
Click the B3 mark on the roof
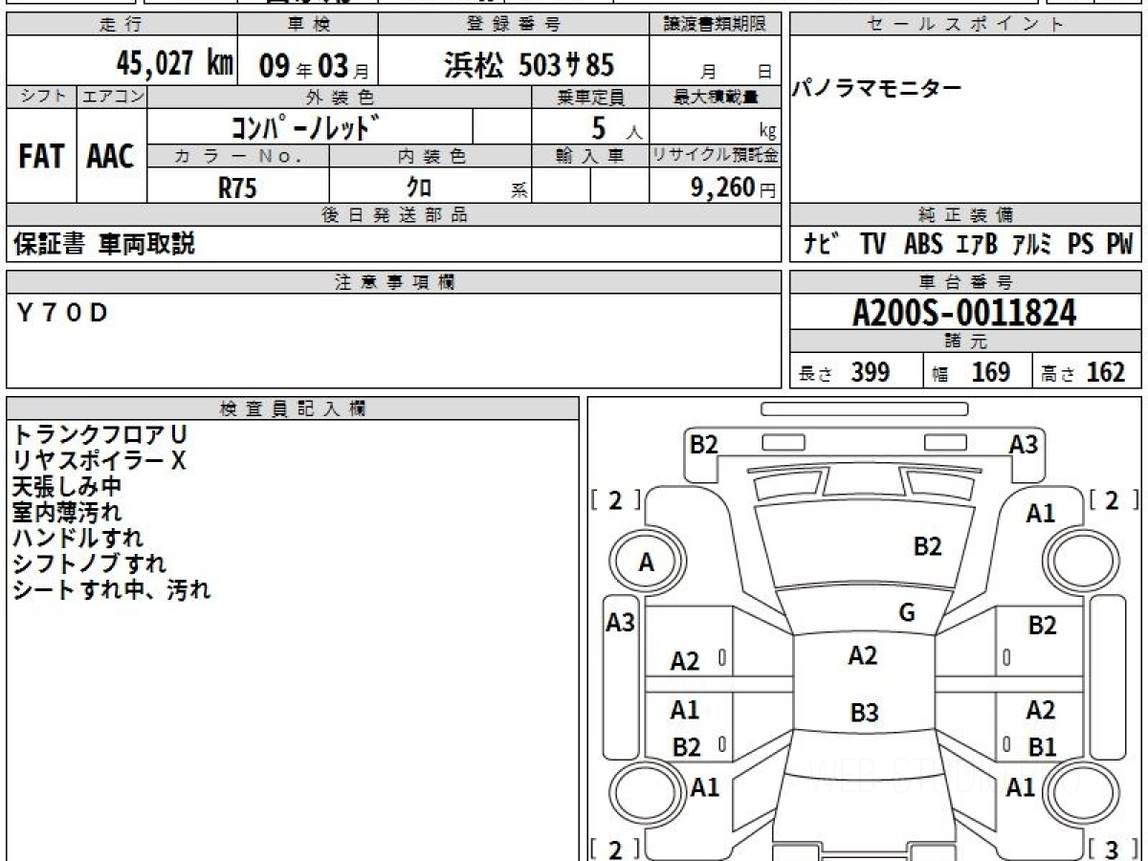[x=864, y=713]
